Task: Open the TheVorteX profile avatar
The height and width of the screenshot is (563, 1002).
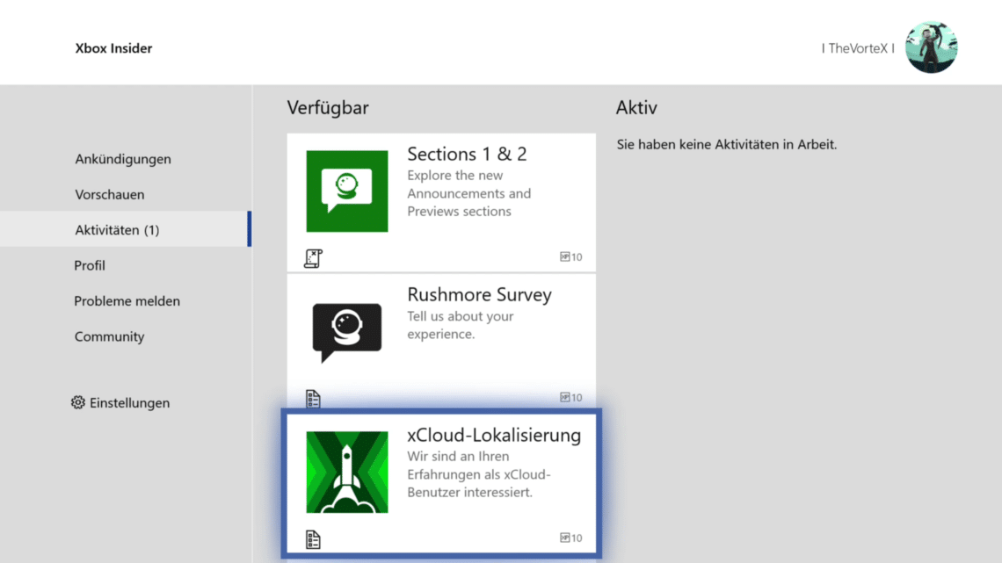Action: click(931, 47)
